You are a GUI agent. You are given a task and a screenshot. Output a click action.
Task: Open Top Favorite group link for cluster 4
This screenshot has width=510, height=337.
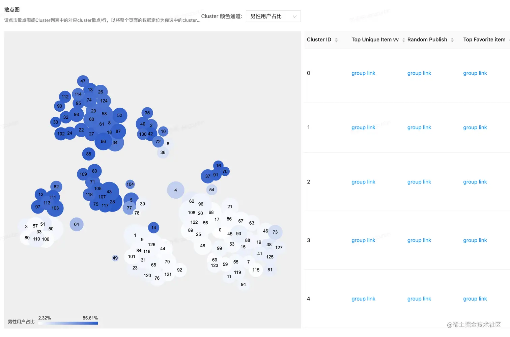(475, 299)
